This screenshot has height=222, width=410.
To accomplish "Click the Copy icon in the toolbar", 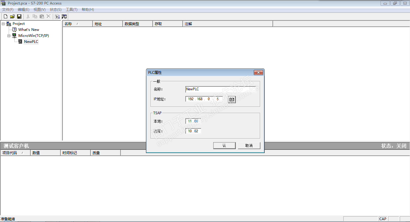I will (35, 16).
